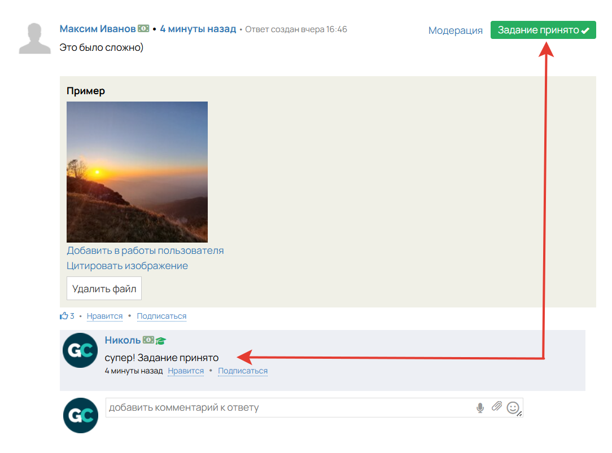Click 'Нравится' under Николь's comment
This screenshot has width=612, height=453.
click(x=186, y=371)
